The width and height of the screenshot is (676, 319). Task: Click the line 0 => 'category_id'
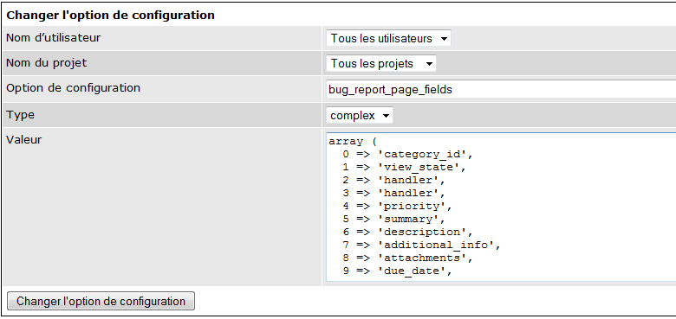[408, 155]
